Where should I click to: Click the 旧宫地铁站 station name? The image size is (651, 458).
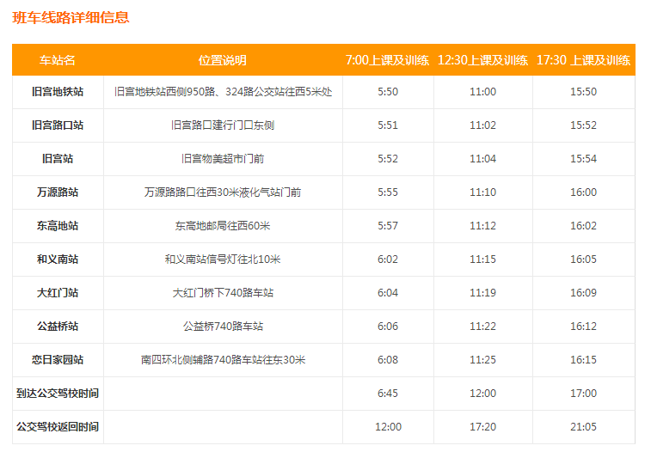click(x=58, y=92)
